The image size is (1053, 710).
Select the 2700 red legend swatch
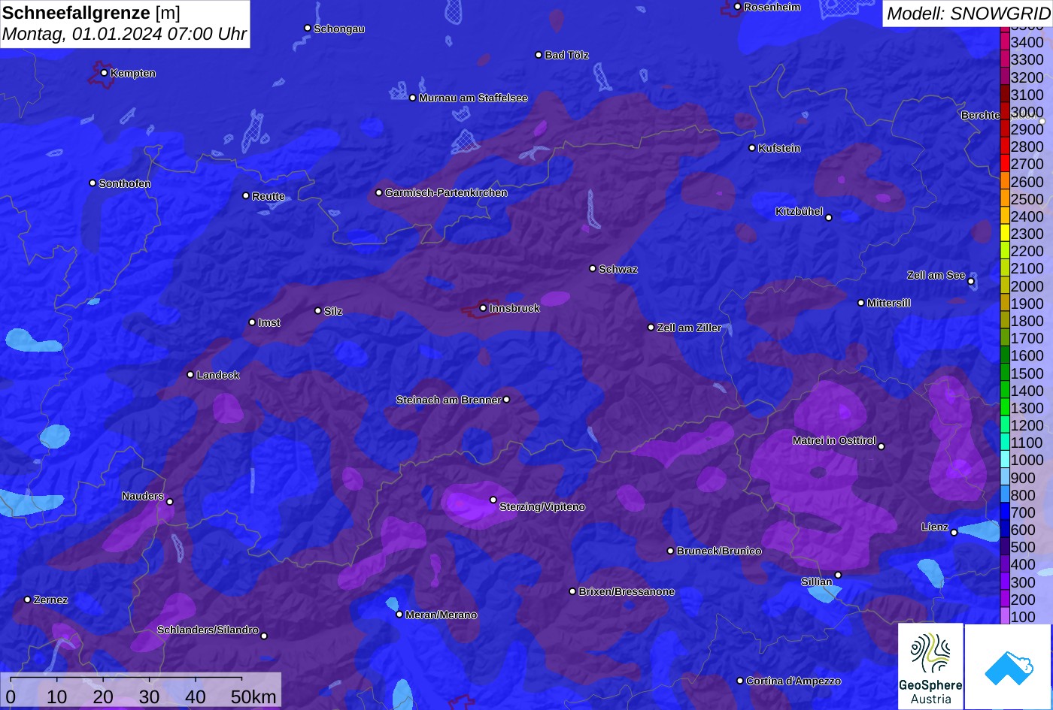(x=1005, y=164)
